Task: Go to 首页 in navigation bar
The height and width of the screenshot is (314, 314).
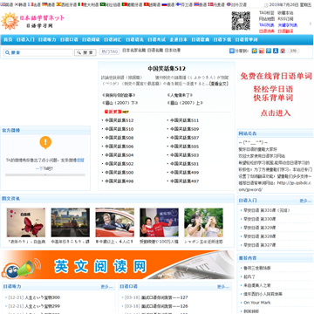Action: tap(8, 39)
